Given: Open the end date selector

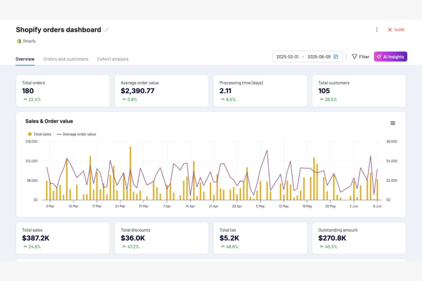Looking at the screenshot, I should (x=319, y=56).
